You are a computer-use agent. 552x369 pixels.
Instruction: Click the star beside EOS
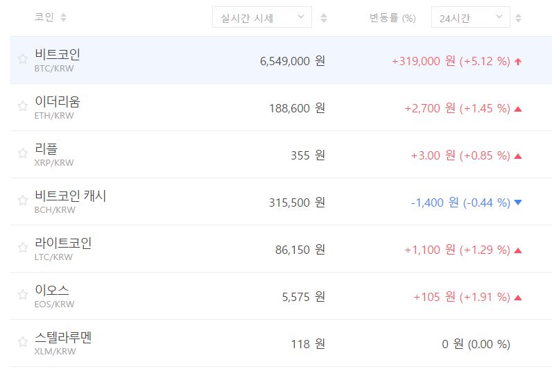click(22, 295)
